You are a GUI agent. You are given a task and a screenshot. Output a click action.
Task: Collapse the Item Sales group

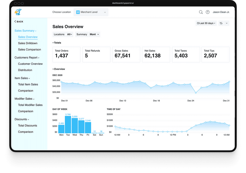22,78
